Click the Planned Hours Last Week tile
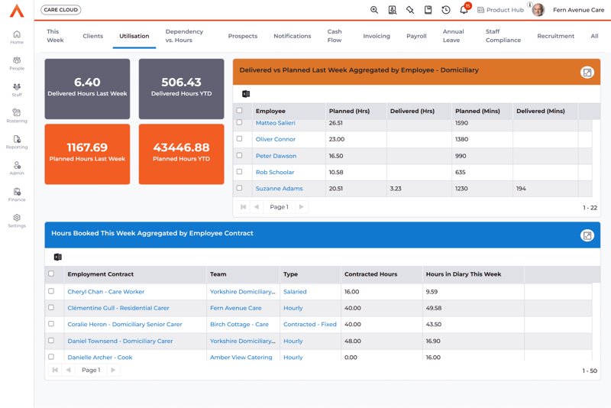This screenshot has height=408, width=611. 87,155
